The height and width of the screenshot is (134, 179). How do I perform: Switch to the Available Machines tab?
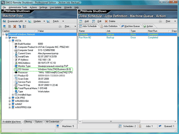pos(12,122)
